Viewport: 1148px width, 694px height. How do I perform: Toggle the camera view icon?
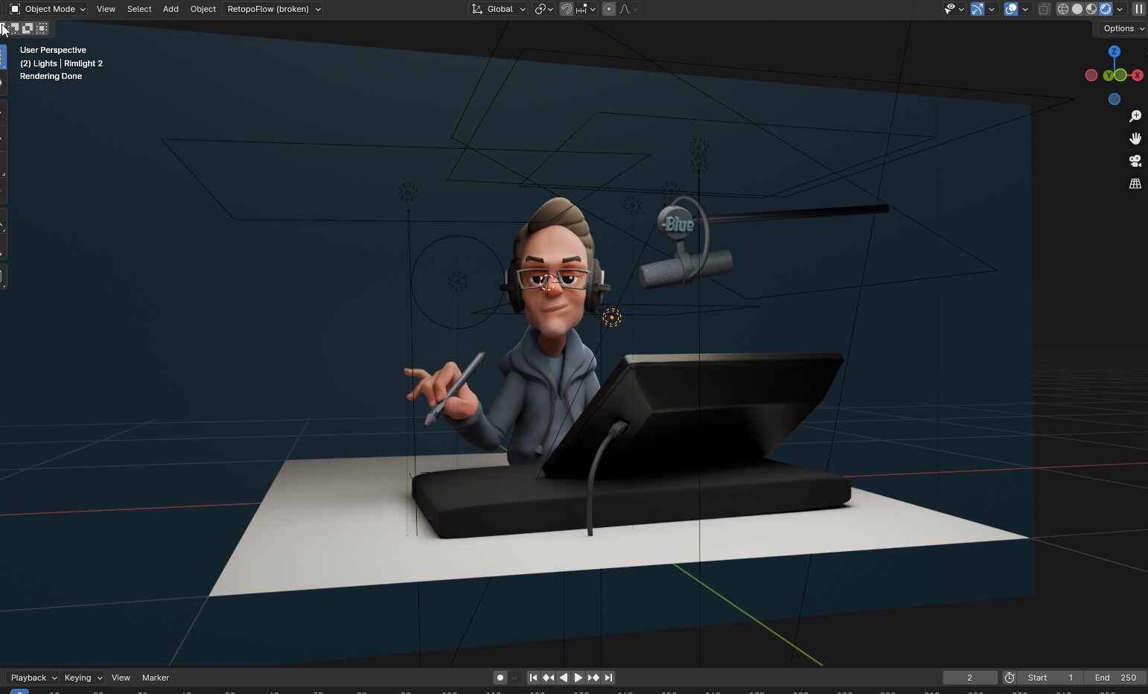pyautogui.click(x=1135, y=161)
